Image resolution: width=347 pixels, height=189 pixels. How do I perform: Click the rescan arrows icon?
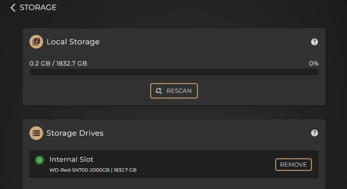(x=159, y=91)
